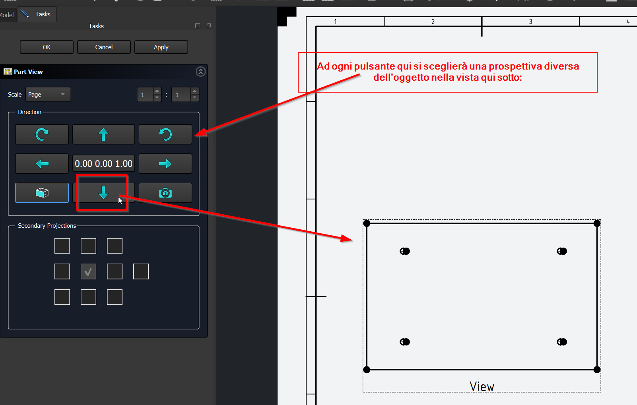Click the OK button

47,47
